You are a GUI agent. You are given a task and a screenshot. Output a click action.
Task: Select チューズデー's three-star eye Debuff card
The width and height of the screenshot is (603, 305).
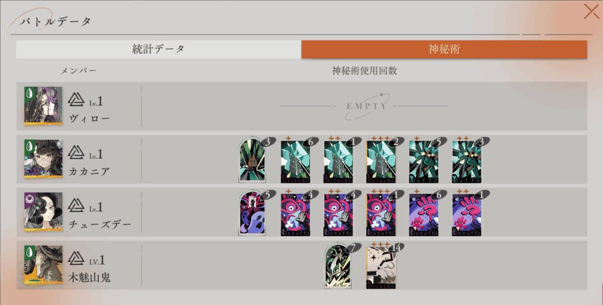pyautogui.click(x=381, y=212)
